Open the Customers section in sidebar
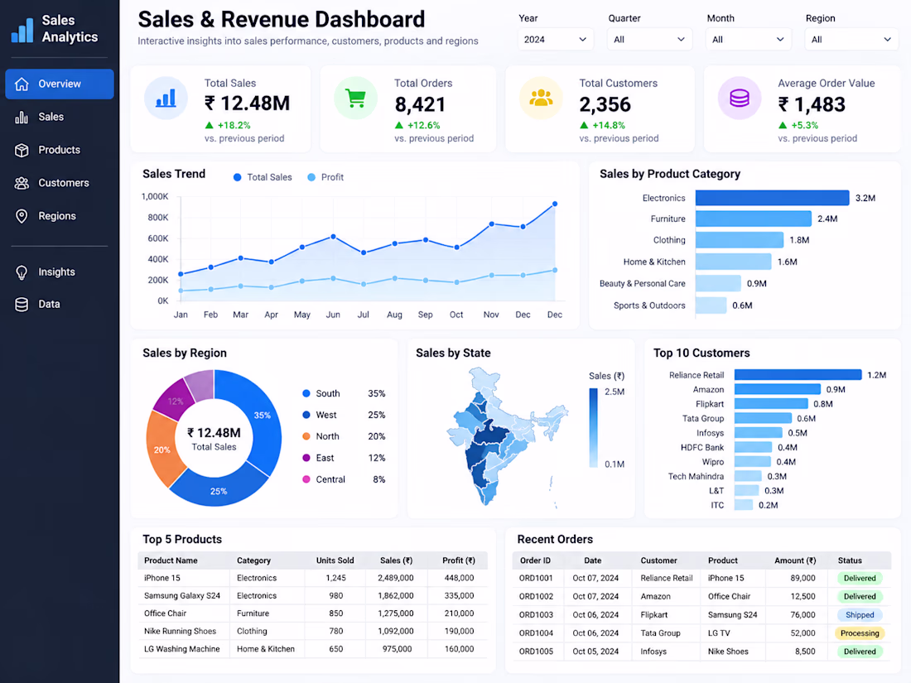 60,184
